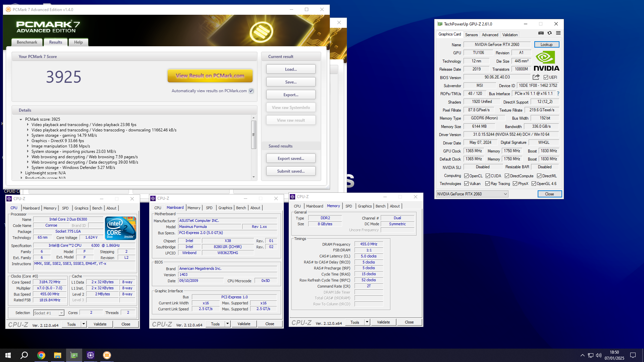The height and width of the screenshot is (362, 644).
Task: Open Tools dropdown arrow in CPU-Z Mainboard window
Action: pos(227,324)
